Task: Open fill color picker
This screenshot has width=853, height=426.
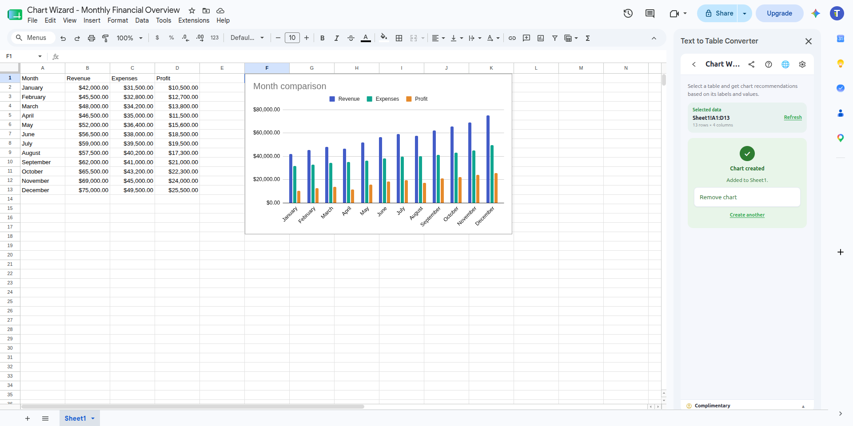Action: 384,38
